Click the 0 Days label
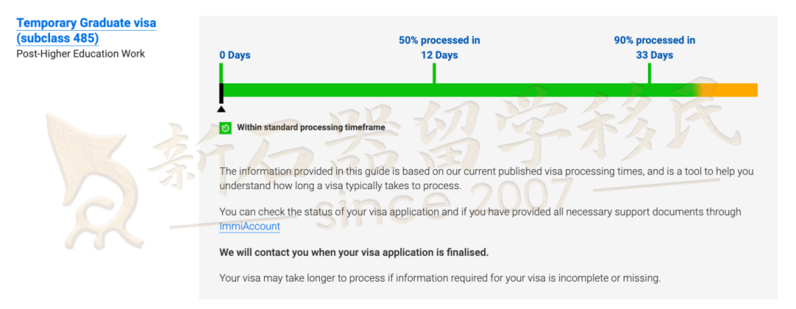 click(234, 55)
